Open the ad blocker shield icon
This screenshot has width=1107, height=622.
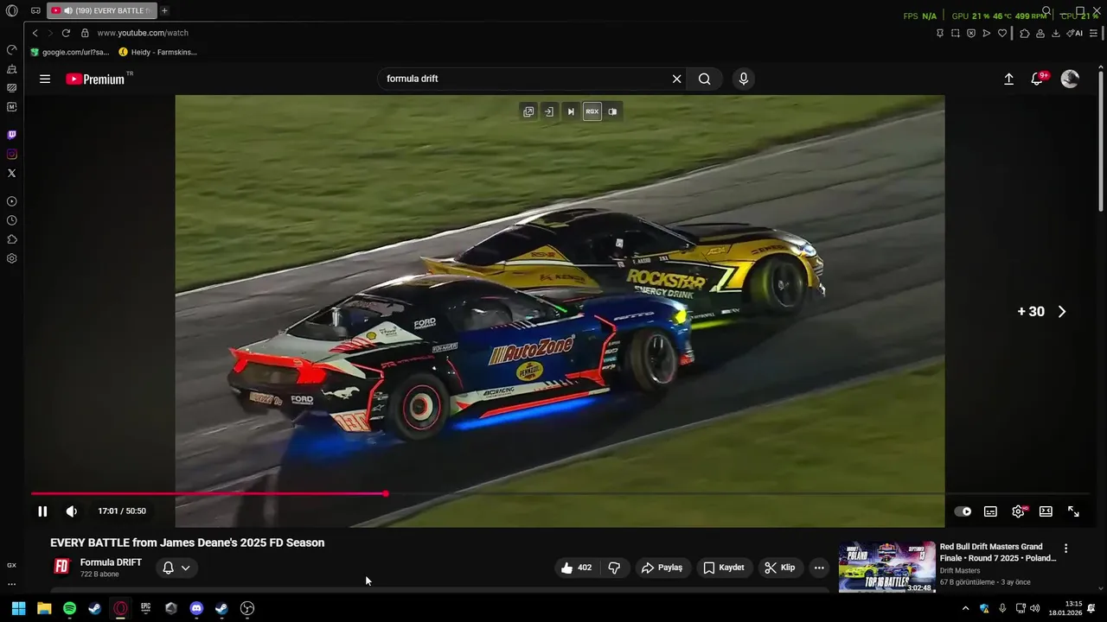click(971, 33)
